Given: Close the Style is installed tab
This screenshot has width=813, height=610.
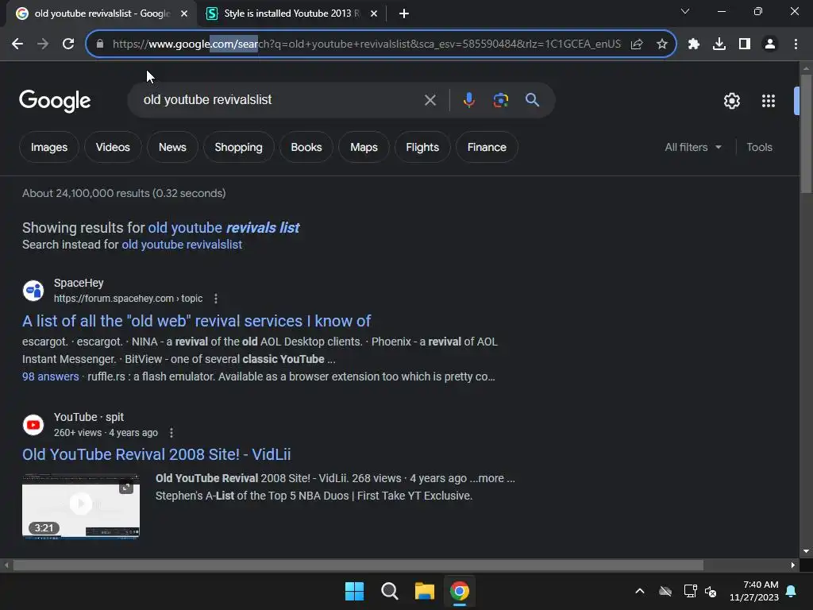Looking at the screenshot, I should click(374, 14).
